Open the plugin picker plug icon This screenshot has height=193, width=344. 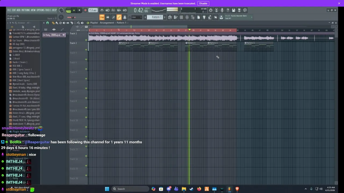[x=204, y=17]
